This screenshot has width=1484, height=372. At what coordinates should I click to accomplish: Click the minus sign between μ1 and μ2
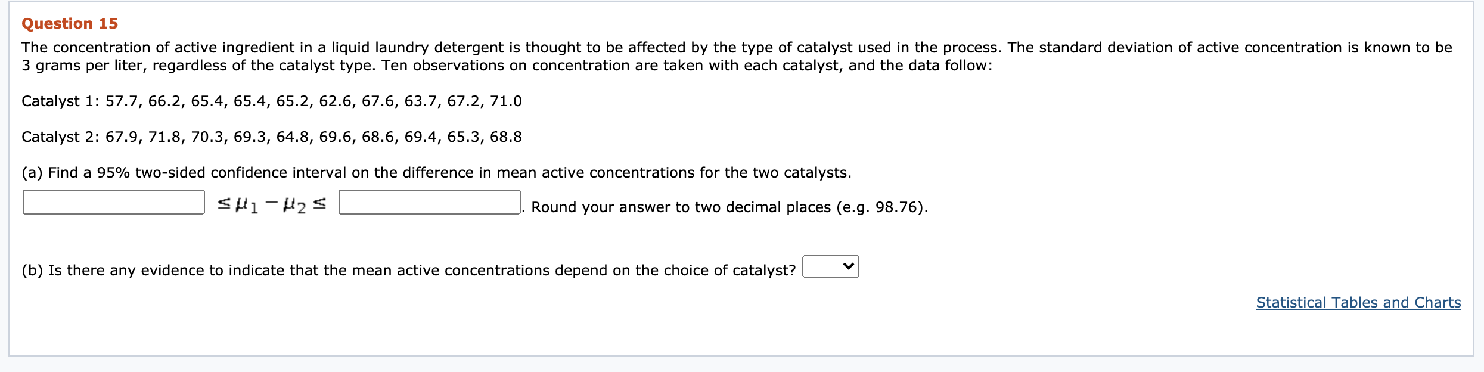click(x=271, y=204)
